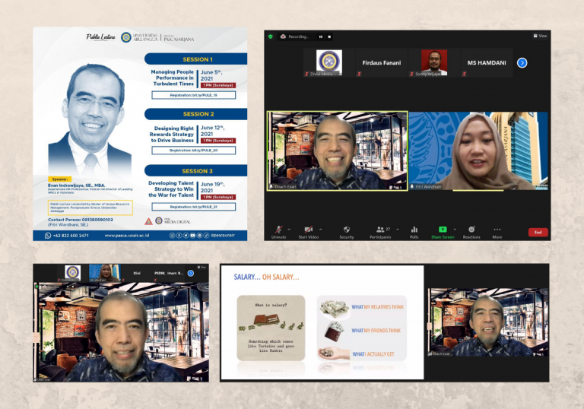Select the Dini tile in bottom-left Zoom
This screenshot has width=584, height=409.
coord(137,273)
